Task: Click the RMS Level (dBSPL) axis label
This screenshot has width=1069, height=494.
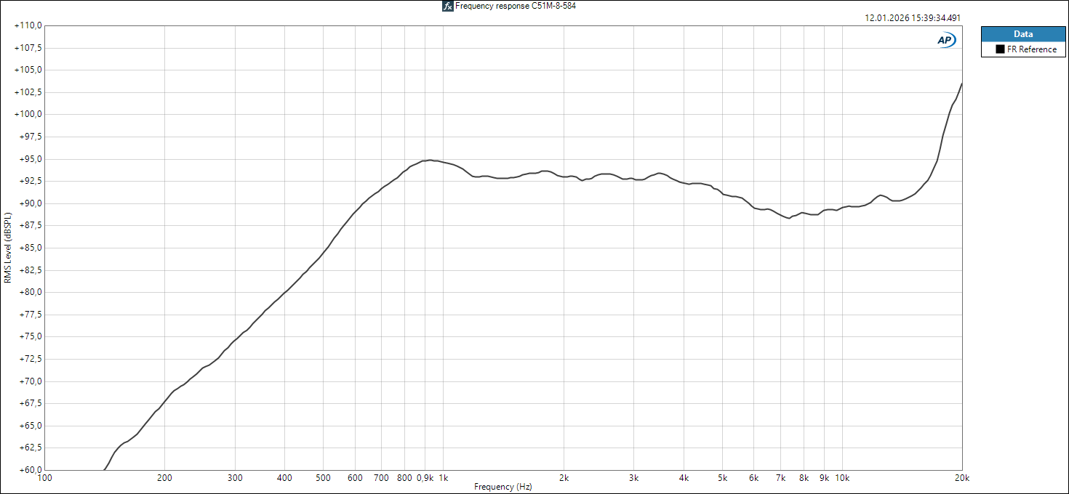Action: [7, 247]
